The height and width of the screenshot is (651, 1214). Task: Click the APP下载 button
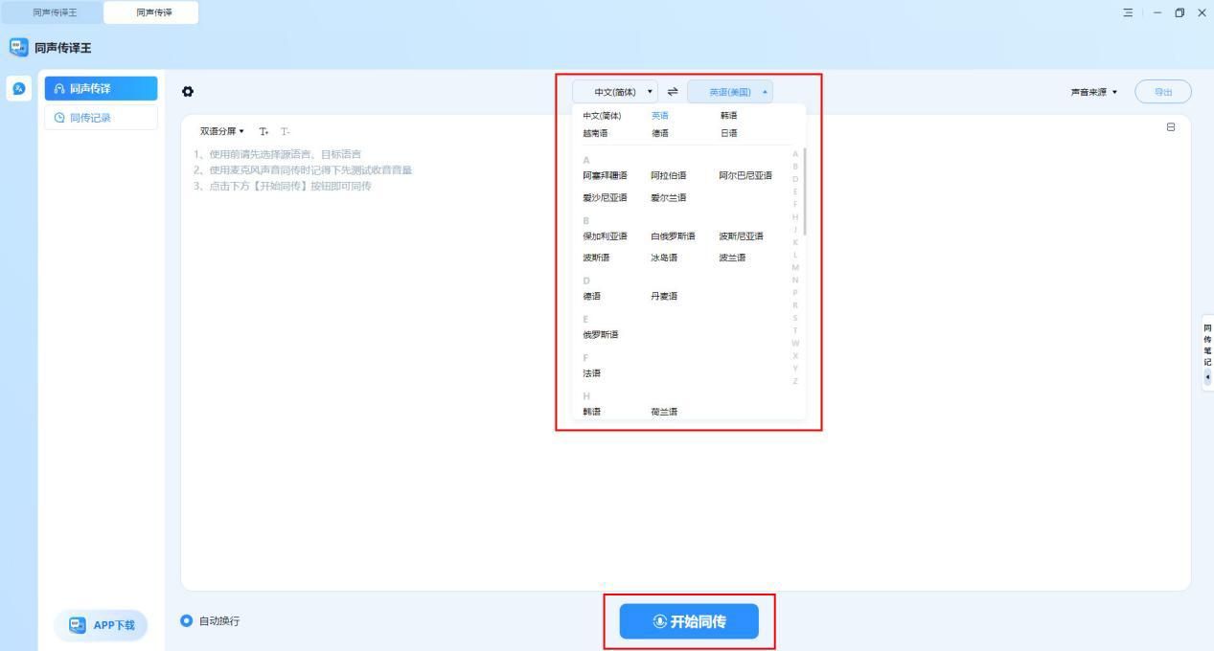[x=102, y=626]
